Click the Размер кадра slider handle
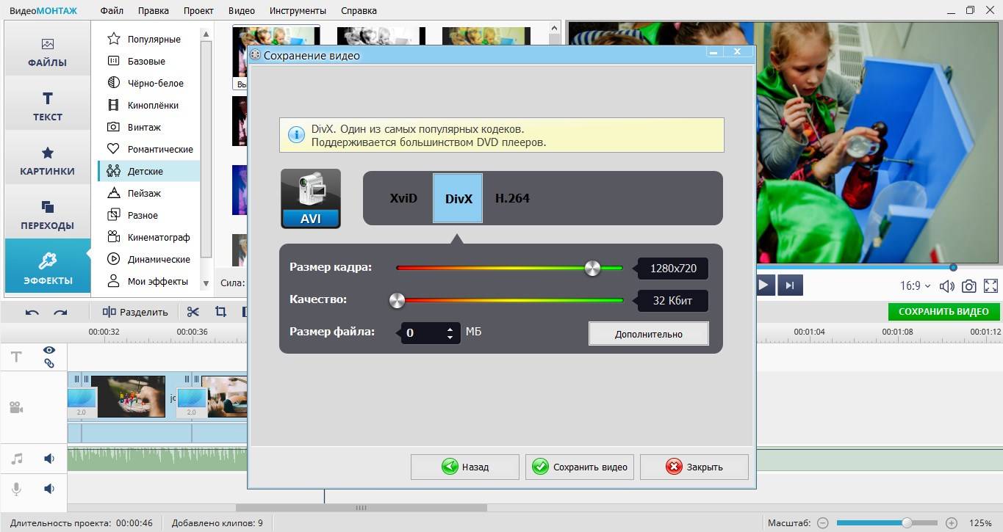 [x=592, y=268]
